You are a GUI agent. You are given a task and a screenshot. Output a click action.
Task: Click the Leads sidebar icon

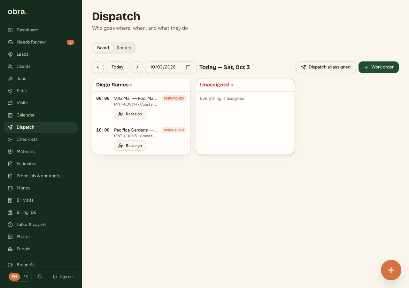point(10,54)
